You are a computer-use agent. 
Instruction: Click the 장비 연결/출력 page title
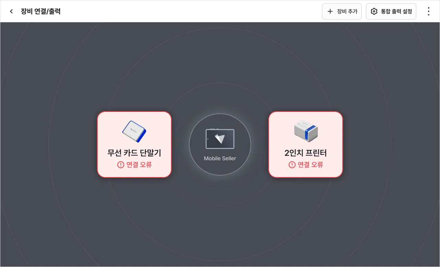point(40,11)
